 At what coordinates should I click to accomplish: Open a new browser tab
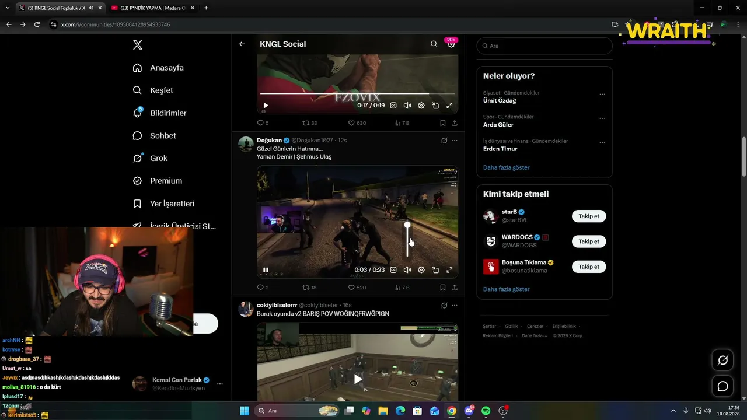tap(206, 8)
